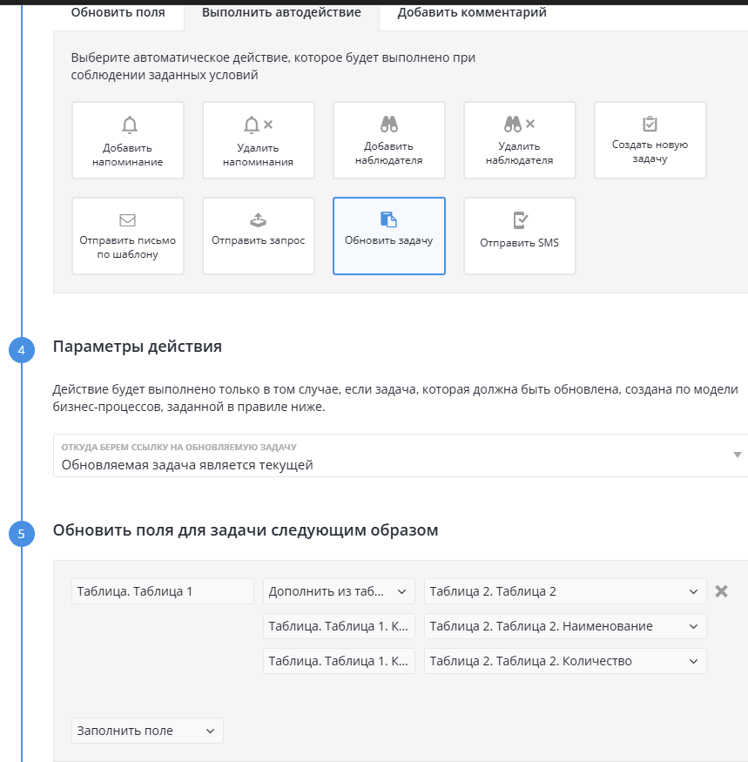748x762 pixels.
Task: Choose the Add observer binoculars tile
Action: click(x=388, y=140)
